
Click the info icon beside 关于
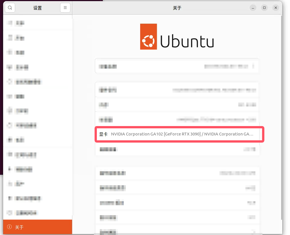pyautogui.click(x=9, y=227)
